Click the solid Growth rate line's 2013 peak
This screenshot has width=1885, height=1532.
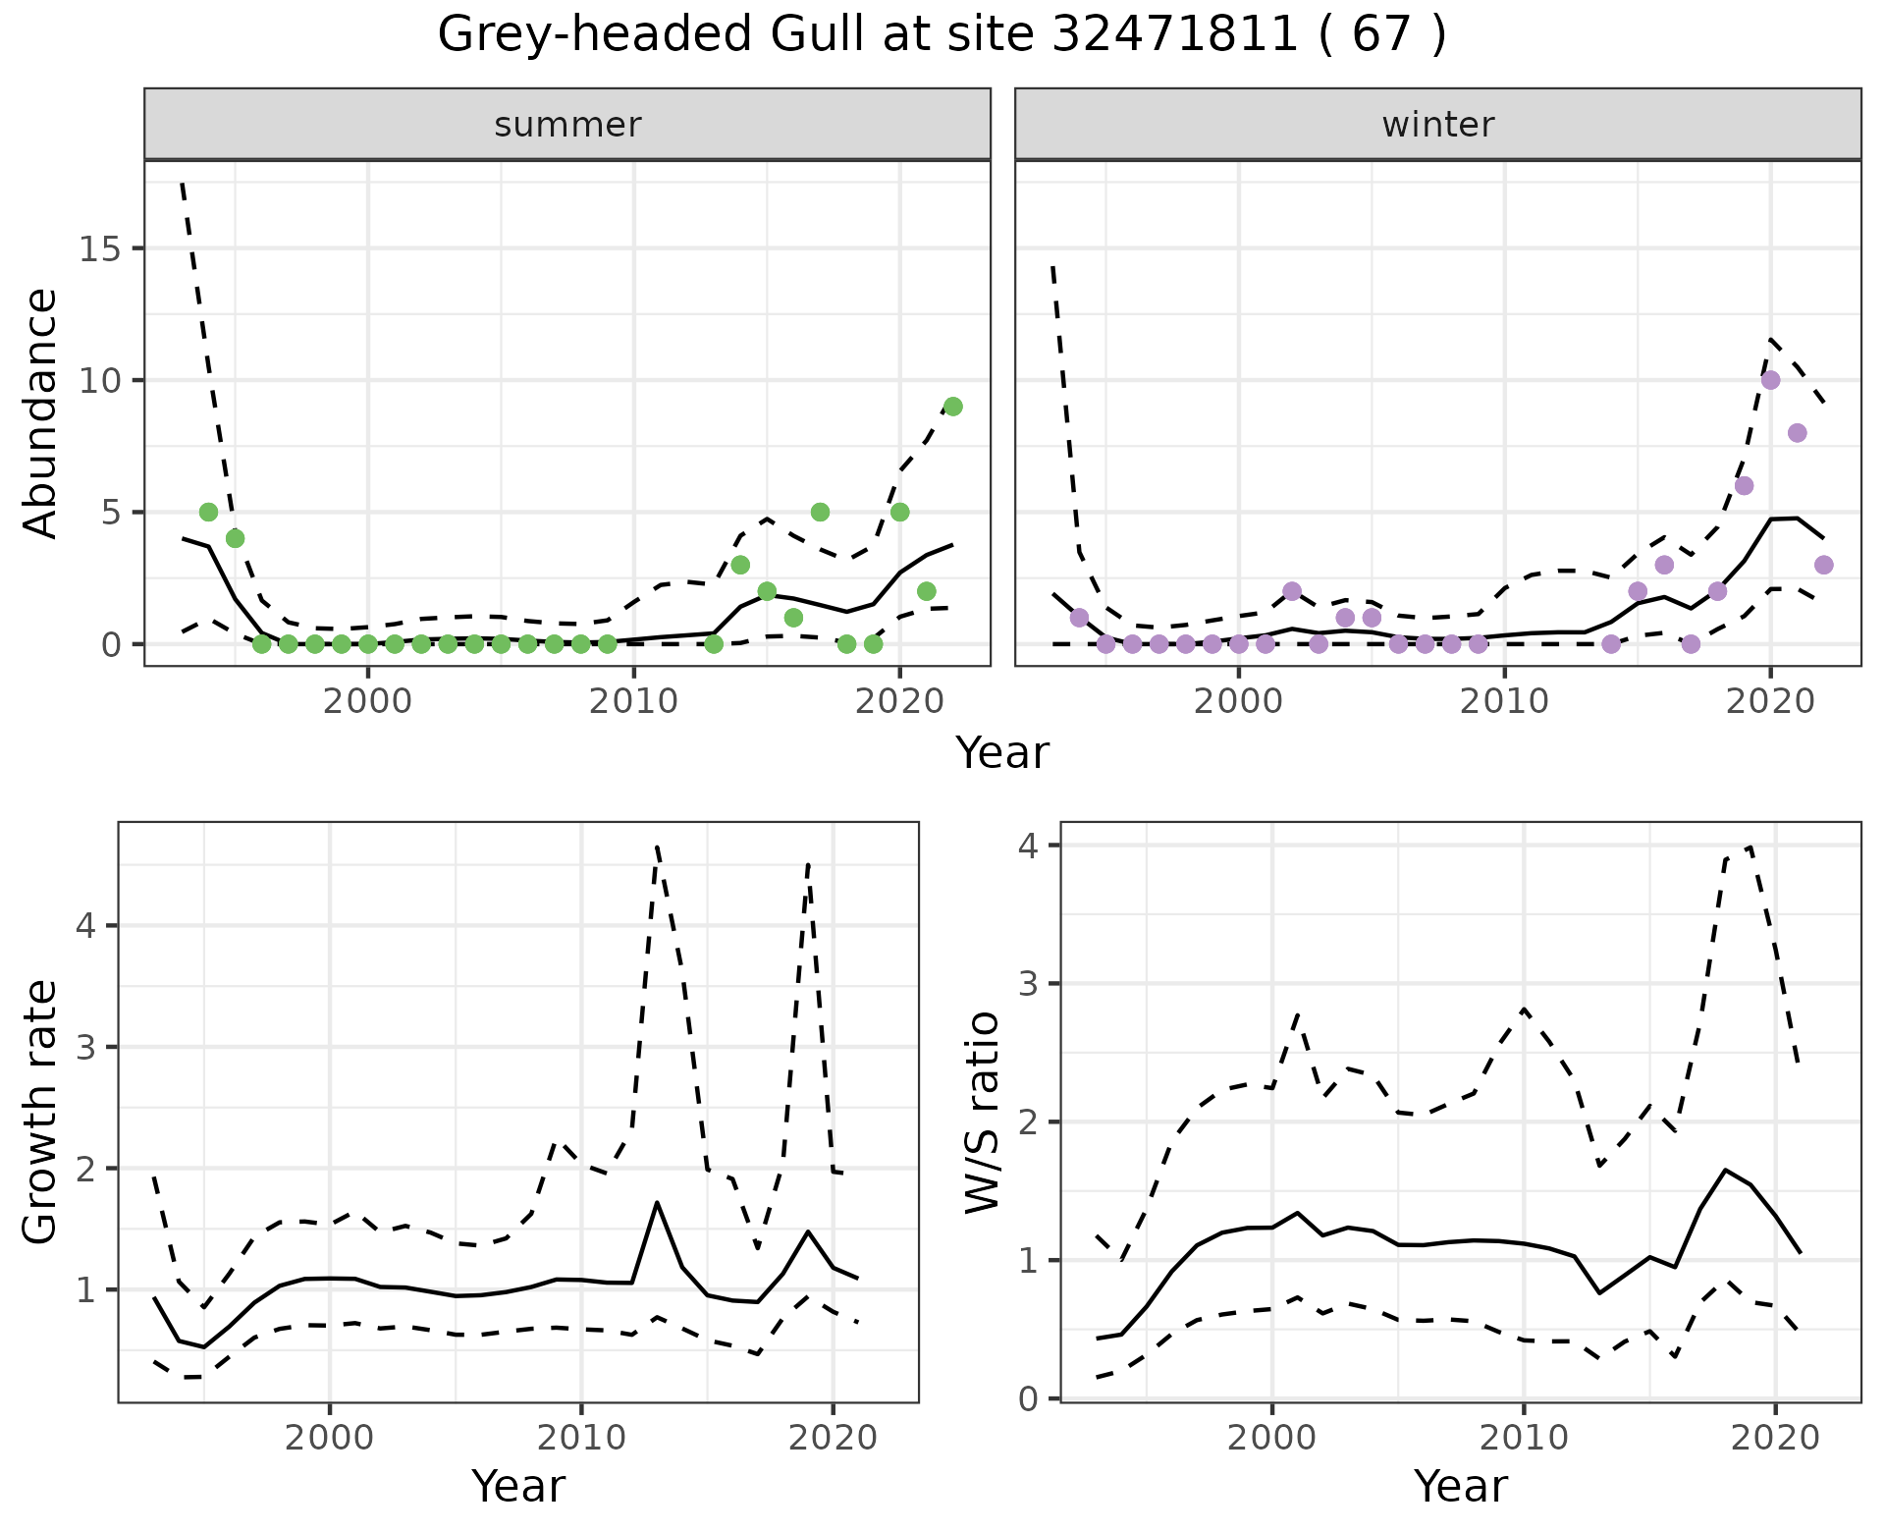pyautogui.click(x=657, y=1202)
